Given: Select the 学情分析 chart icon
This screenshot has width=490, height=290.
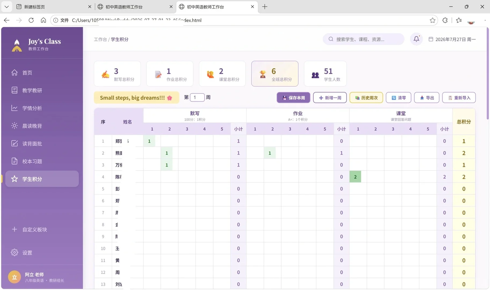Looking at the screenshot, I should [x=14, y=108].
